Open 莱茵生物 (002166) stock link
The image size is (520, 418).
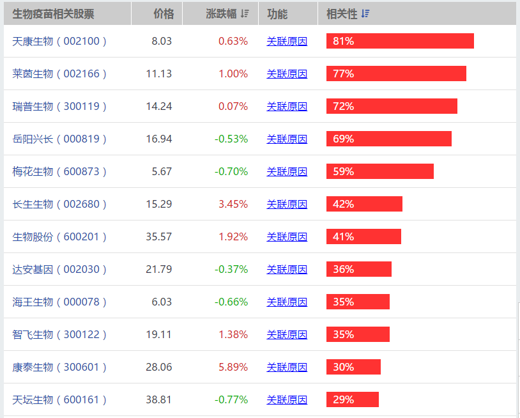coord(59,74)
